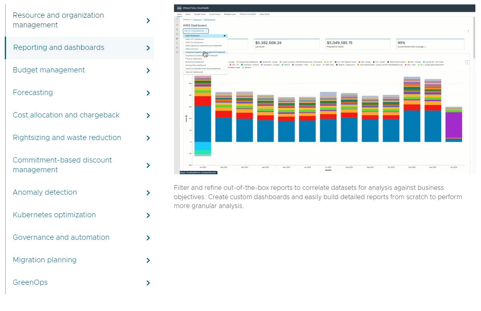Click the VMware logo in dashboard header
This screenshot has width=481, height=311.
[x=179, y=8]
